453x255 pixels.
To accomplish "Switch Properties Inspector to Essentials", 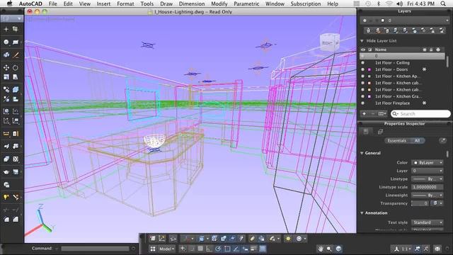I will [x=396, y=140].
